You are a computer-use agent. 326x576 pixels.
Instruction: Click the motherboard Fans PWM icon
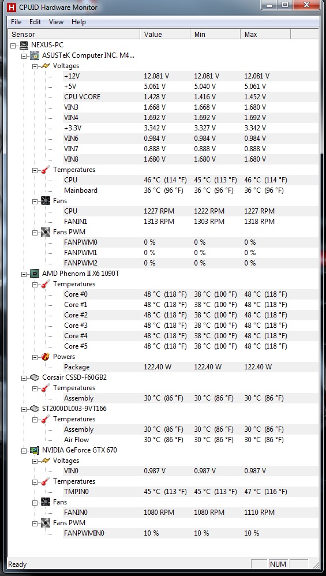[46, 232]
